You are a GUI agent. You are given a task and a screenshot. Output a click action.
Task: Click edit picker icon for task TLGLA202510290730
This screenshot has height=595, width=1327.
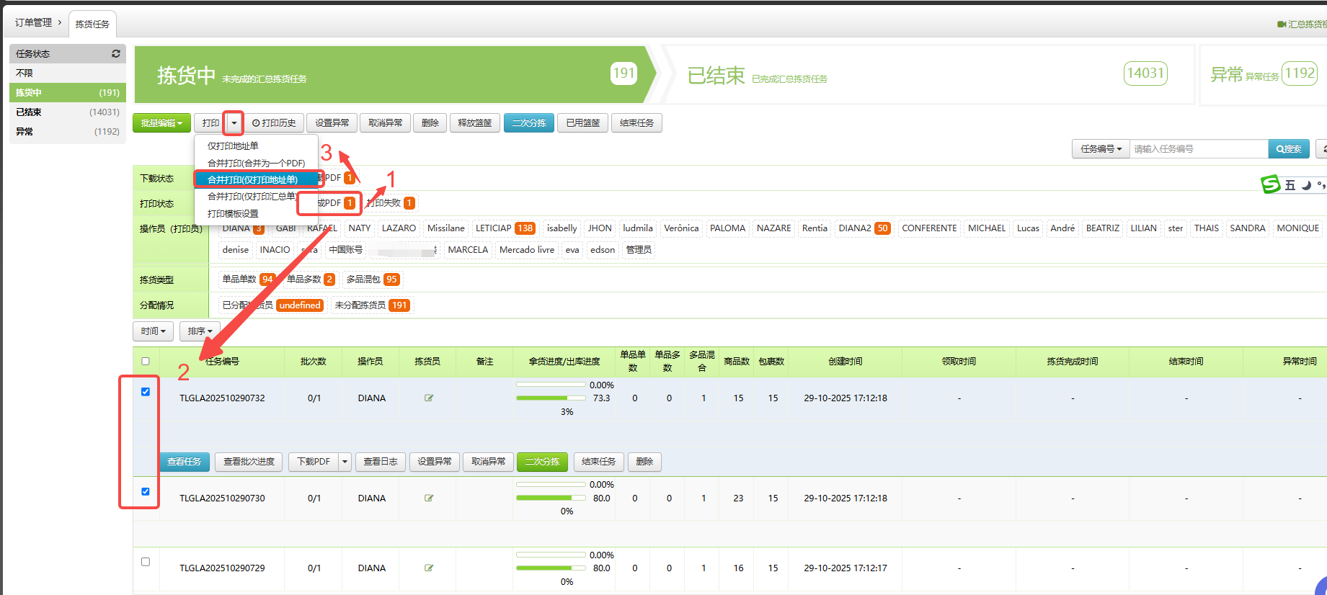pyautogui.click(x=429, y=498)
